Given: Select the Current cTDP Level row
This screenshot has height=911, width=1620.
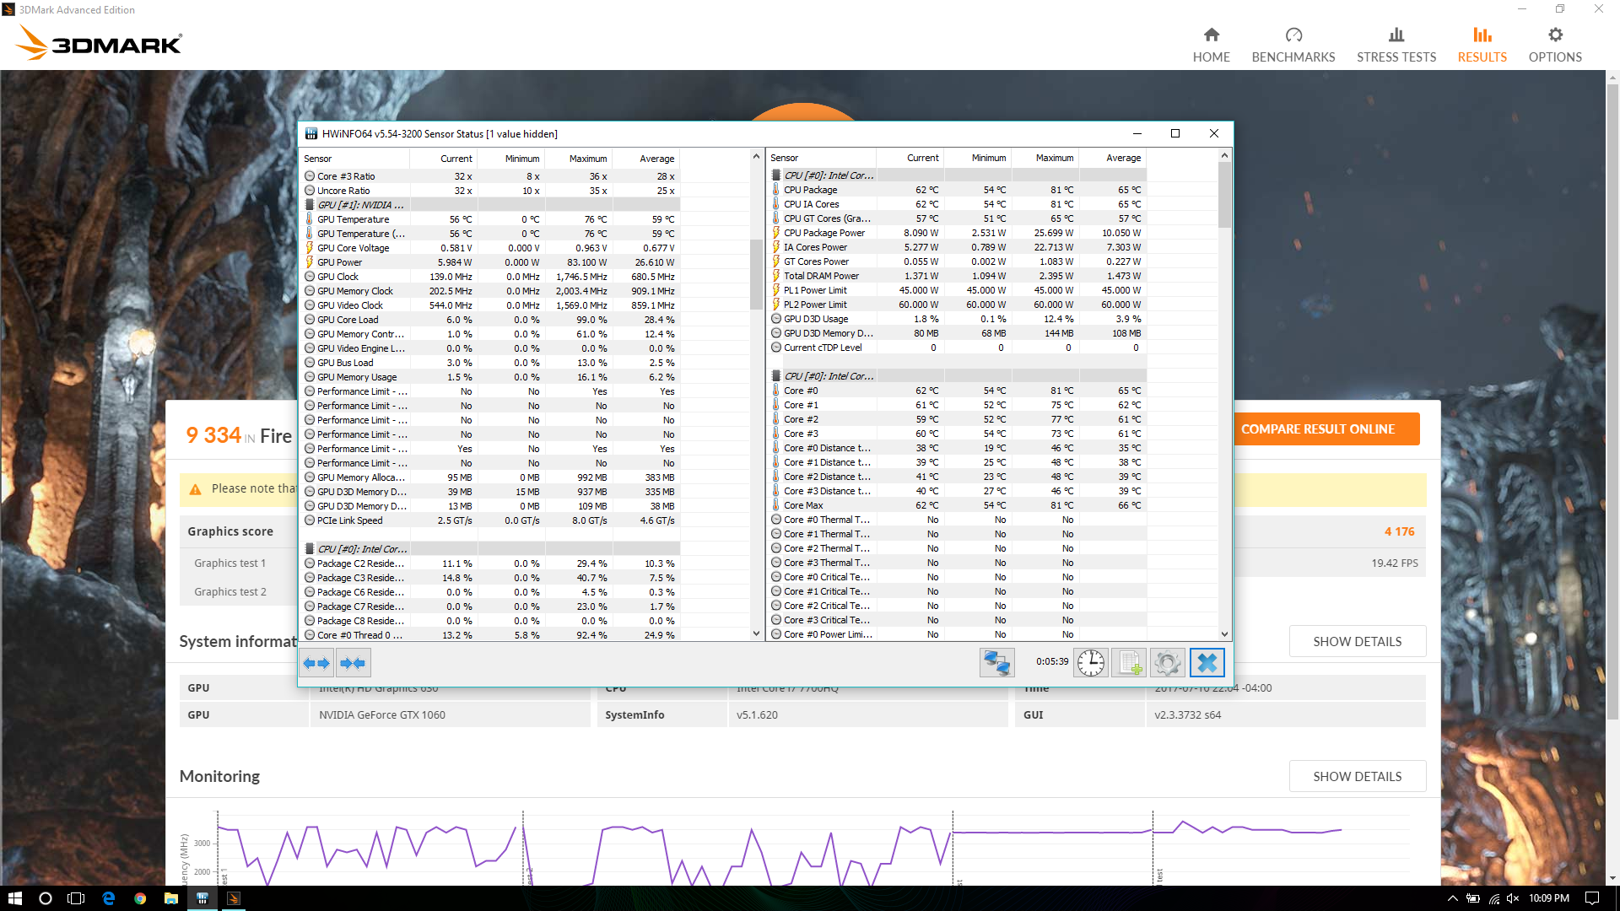Looking at the screenshot, I should tap(957, 348).
